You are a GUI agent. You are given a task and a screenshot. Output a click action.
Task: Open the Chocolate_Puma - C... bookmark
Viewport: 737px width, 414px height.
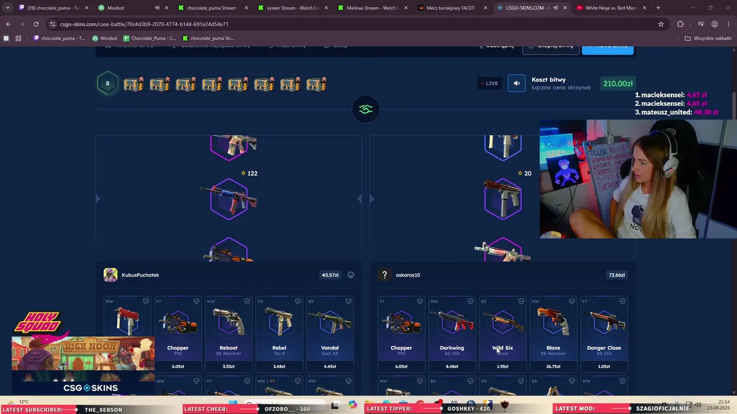coord(150,39)
